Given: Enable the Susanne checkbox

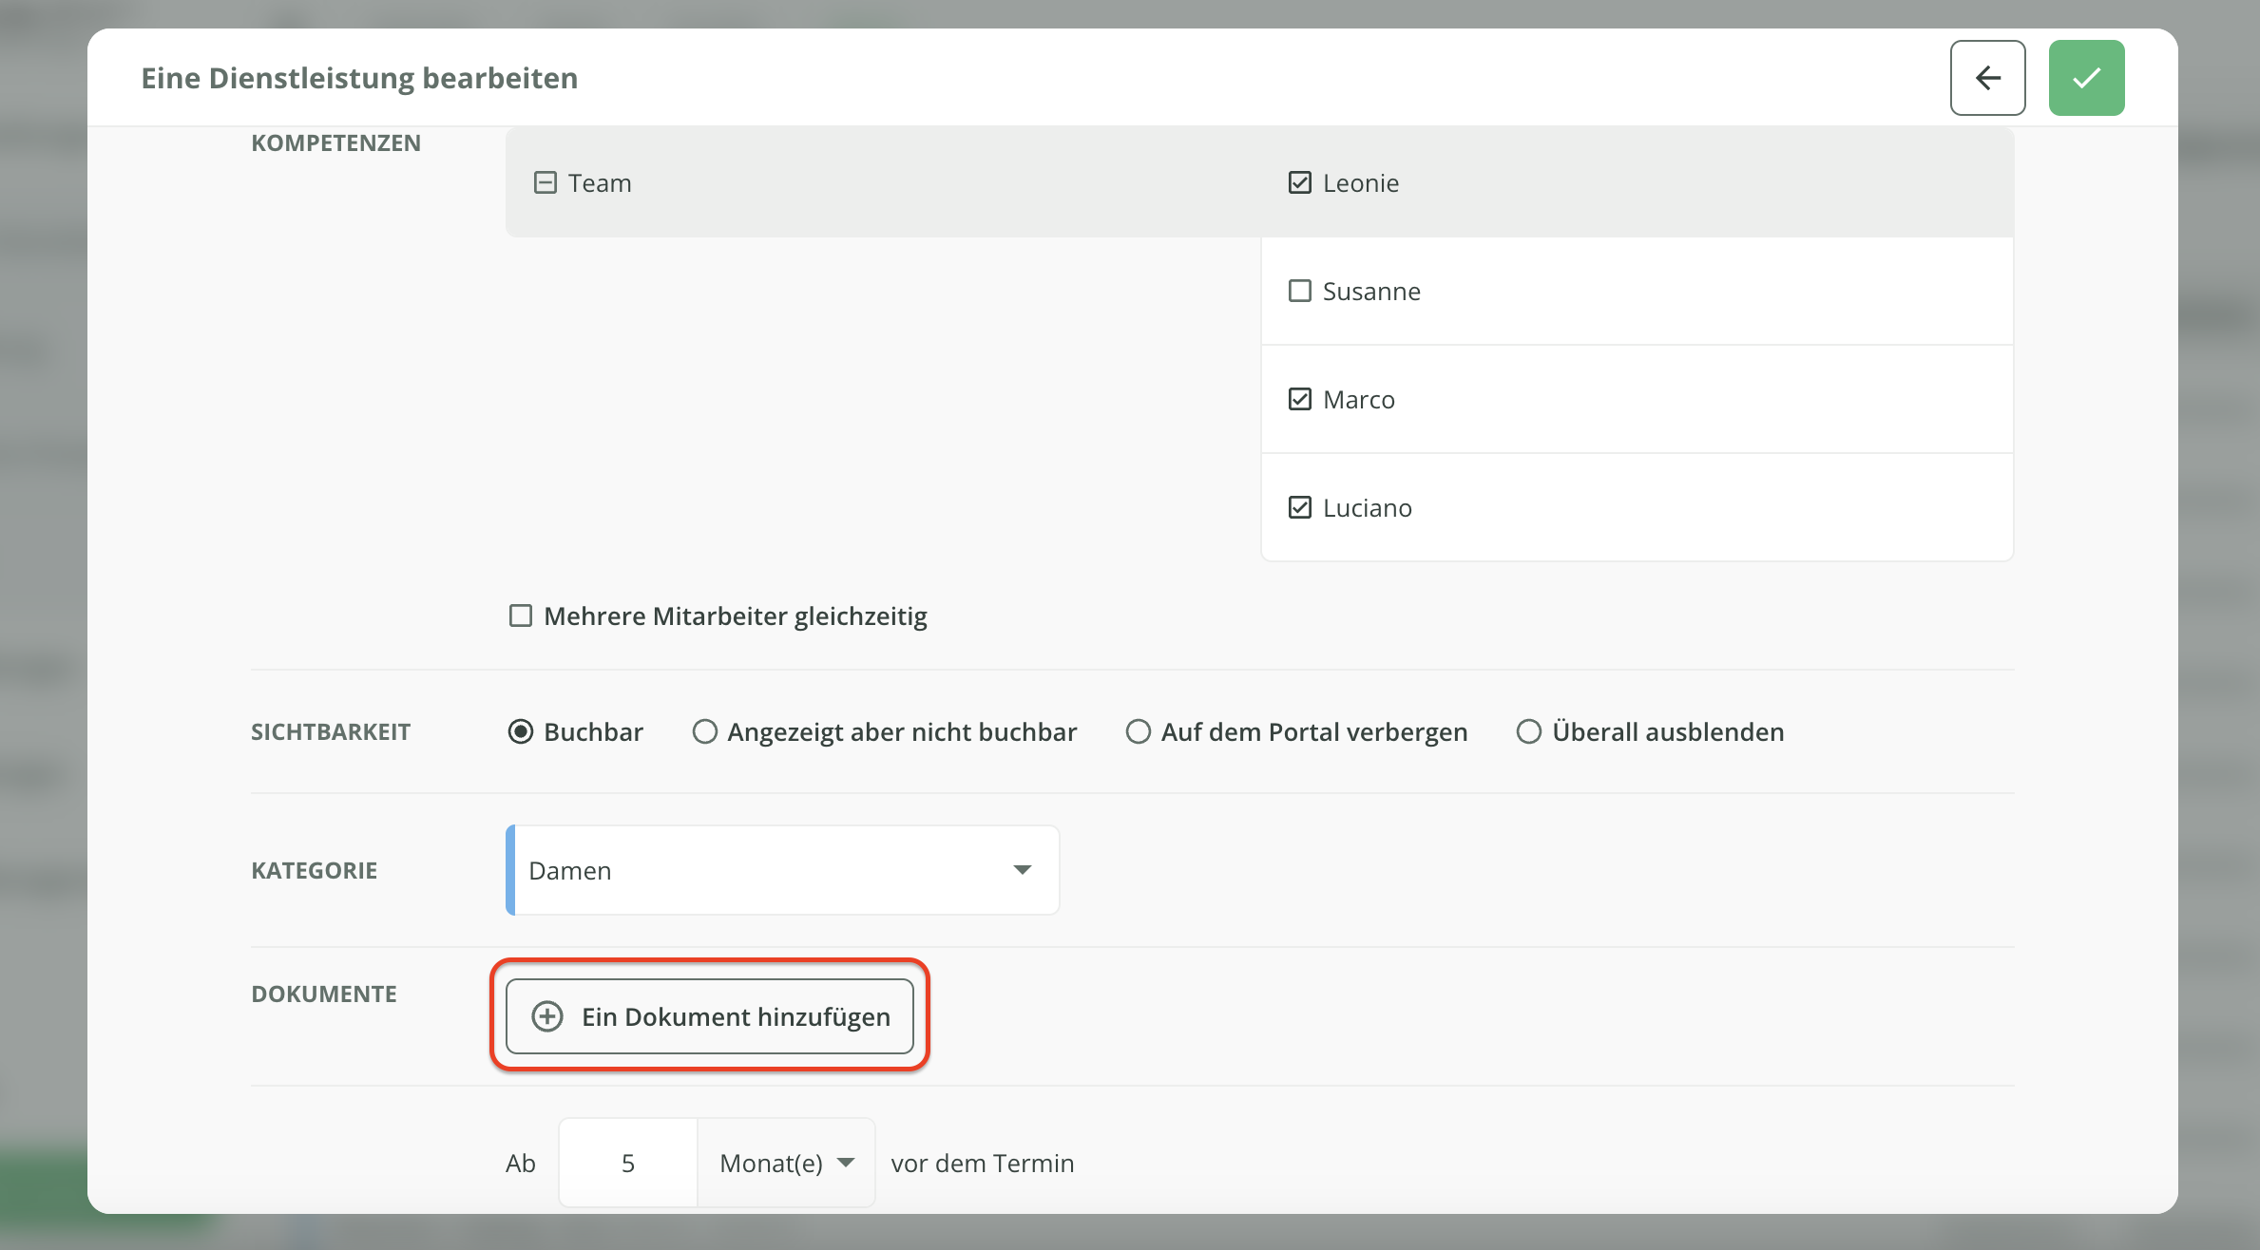Looking at the screenshot, I should pos(1299,291).
